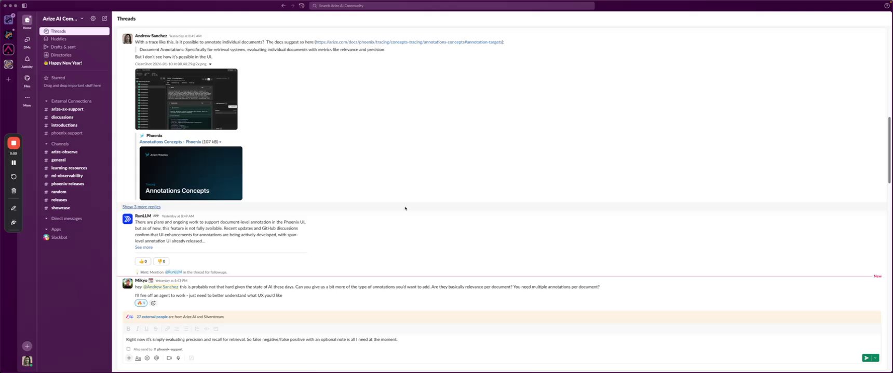Open the Files view
The height and width of the screenshot is (373, 893).
click(x=27, y=80)
